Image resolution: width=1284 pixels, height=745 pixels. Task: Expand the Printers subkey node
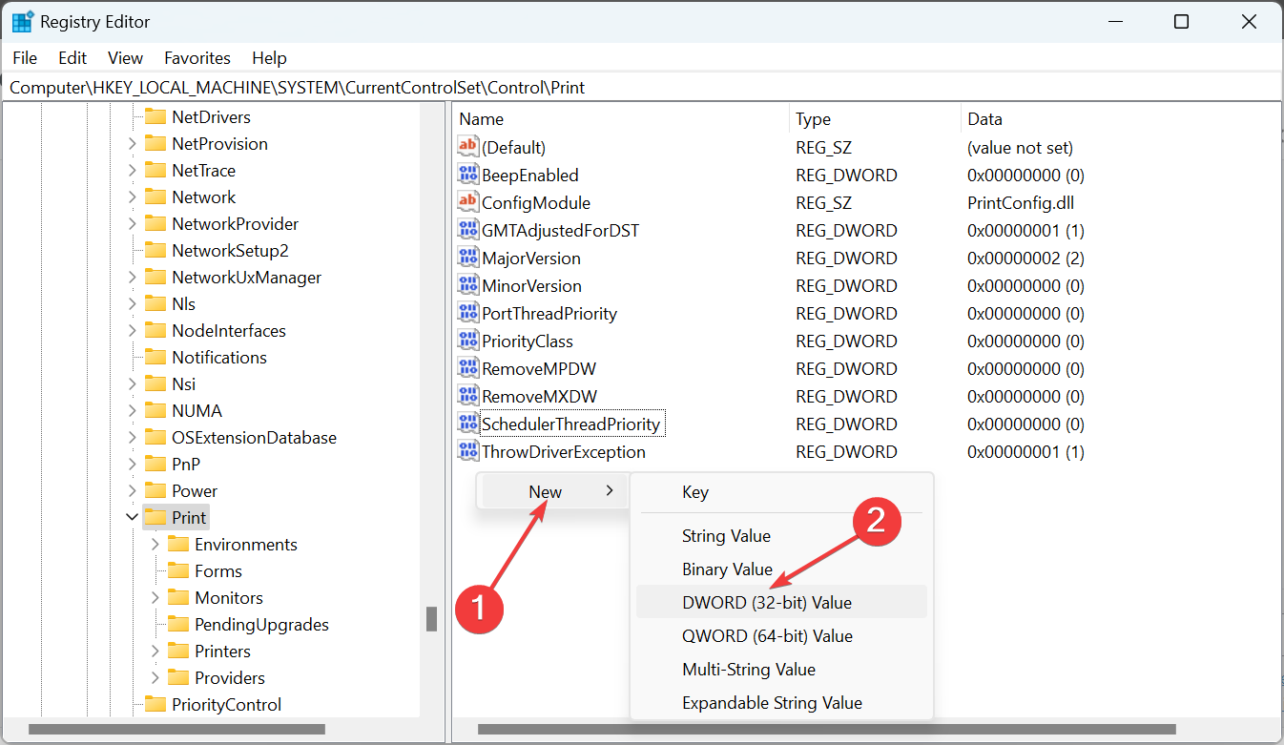coord(155,651)
